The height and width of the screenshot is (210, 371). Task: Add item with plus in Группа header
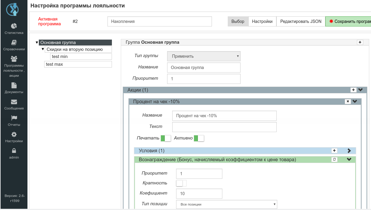(360, 42)
